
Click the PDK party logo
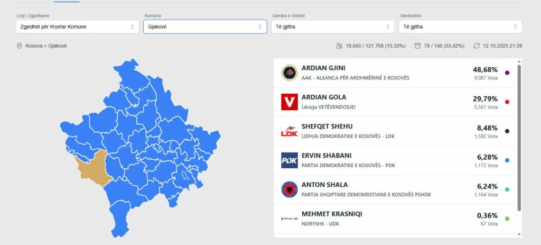(x=290, y=160)
